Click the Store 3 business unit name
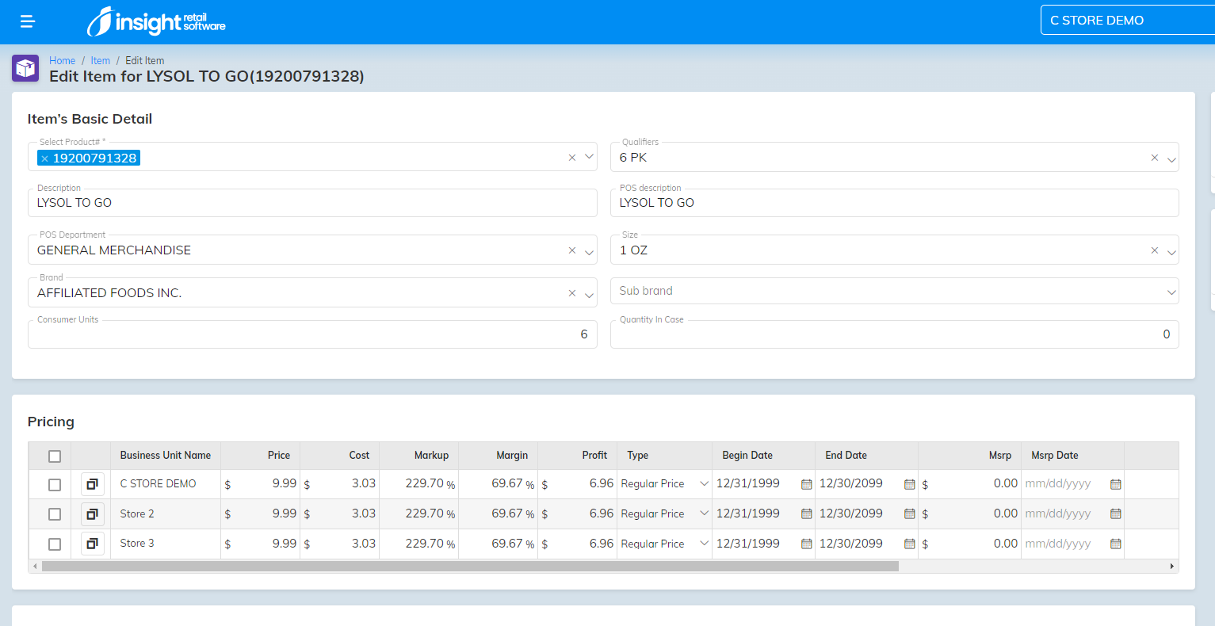 point(137,544)
